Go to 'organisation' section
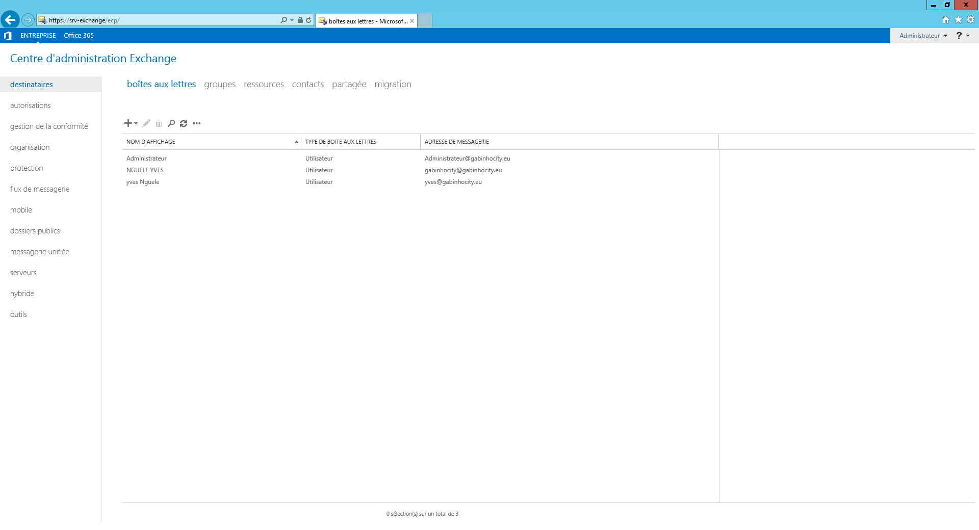This screenshot has height=530, width=979. (x=30, y=147)
